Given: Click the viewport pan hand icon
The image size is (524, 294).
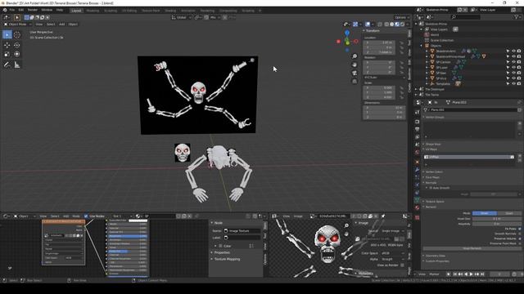Looking at the screenshot, I should [x=355, y=65].
